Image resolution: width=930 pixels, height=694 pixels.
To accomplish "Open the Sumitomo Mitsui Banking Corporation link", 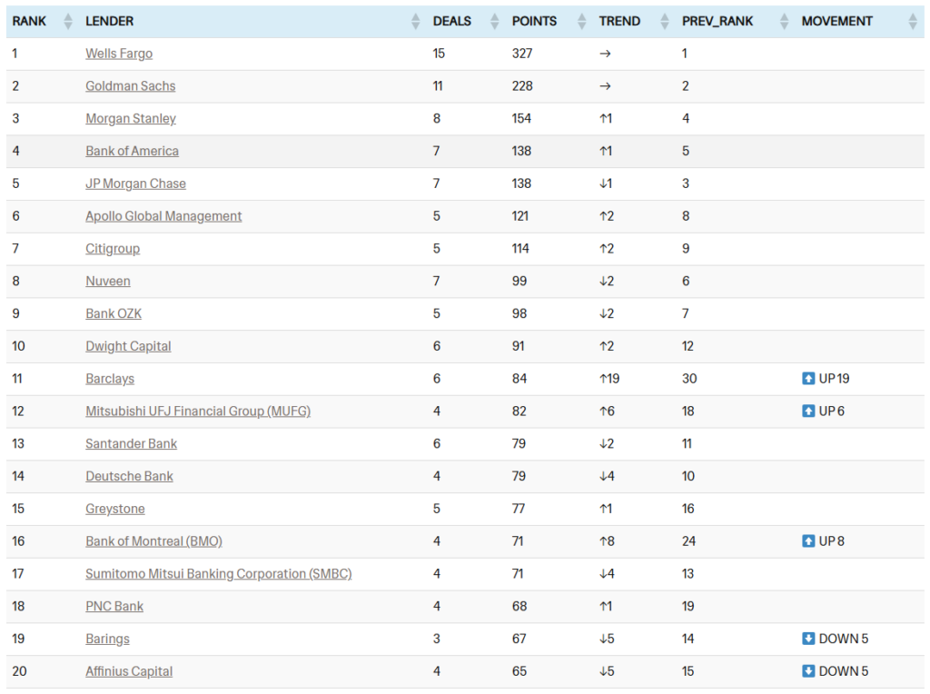I will pyautogui.click(x=218, y=574).
